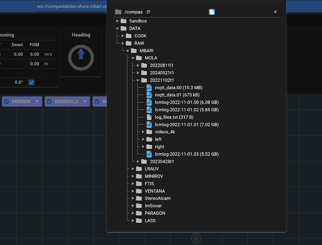Close the file browser dialog

coord(275,12)
